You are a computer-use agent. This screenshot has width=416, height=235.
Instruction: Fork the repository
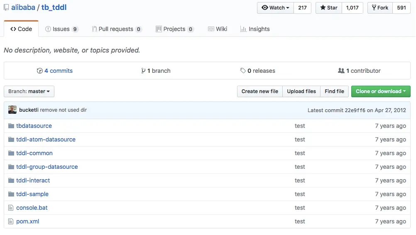point(380,8)
